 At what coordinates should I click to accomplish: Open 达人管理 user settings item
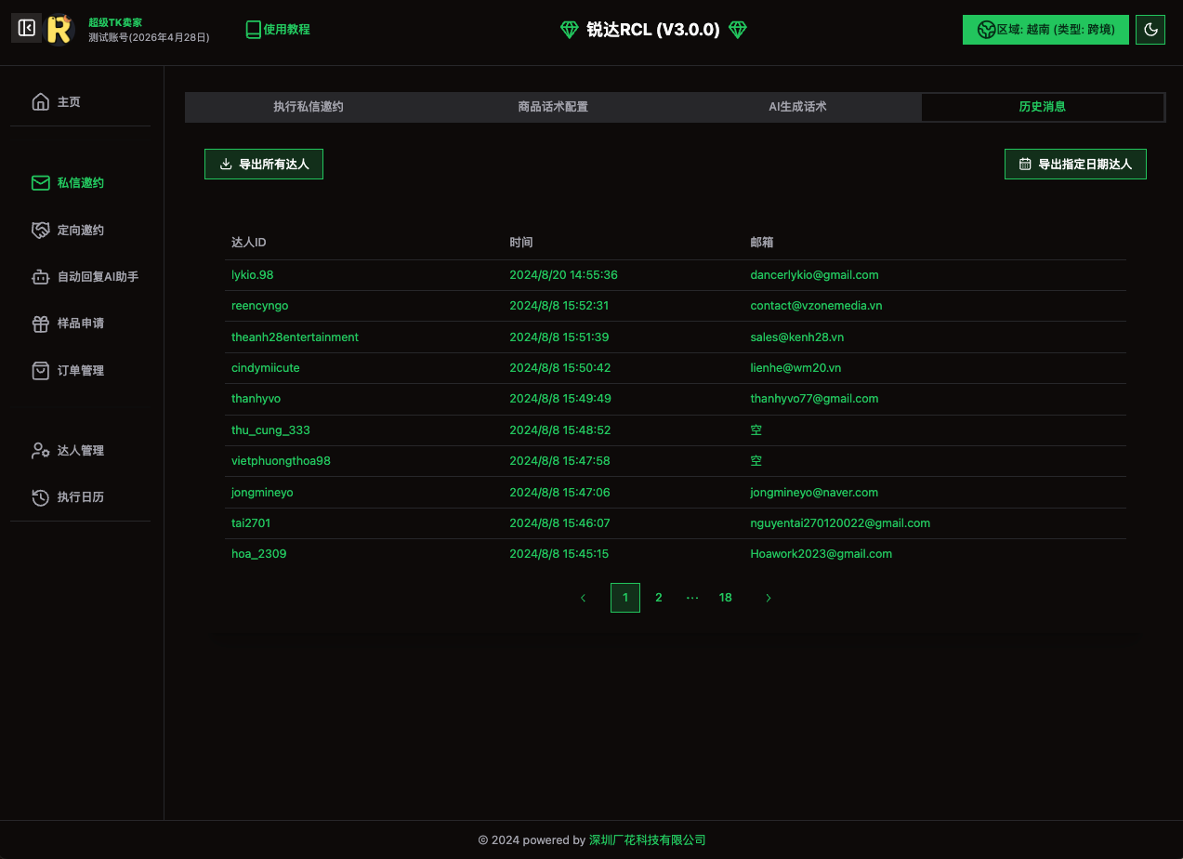click(80, 451)
